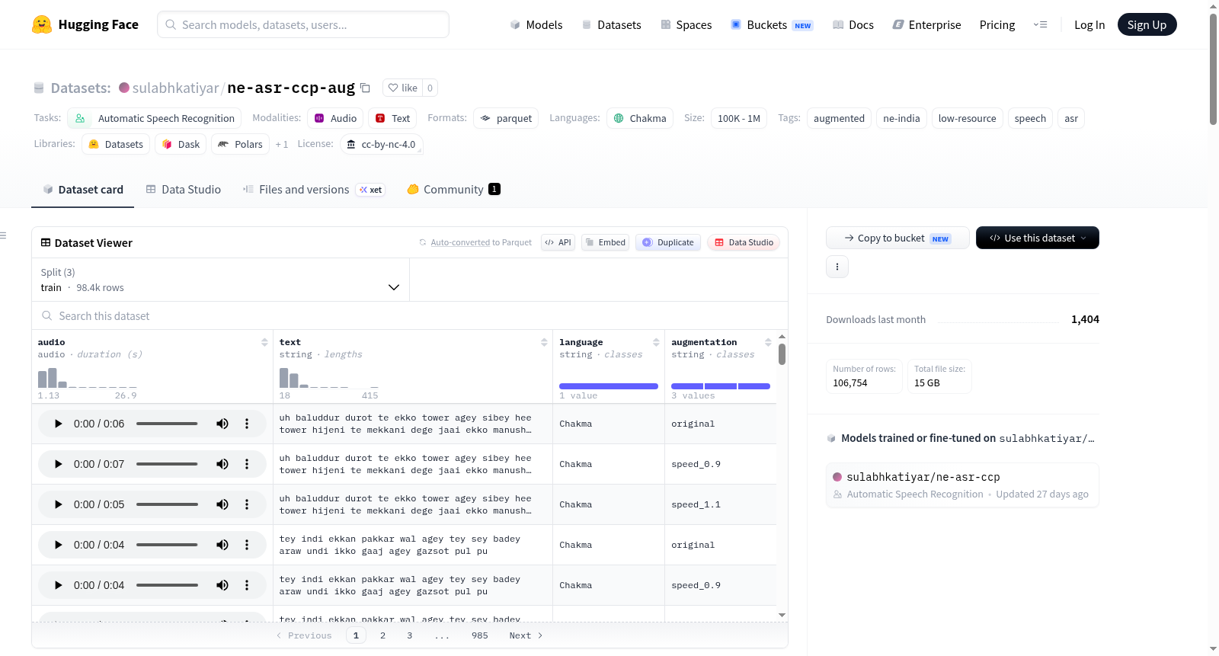Image resolution: width=1219 pixels, height=656 pixels.
Task: Open Use this dataset dropdown
Action: tap(1038, 238)
